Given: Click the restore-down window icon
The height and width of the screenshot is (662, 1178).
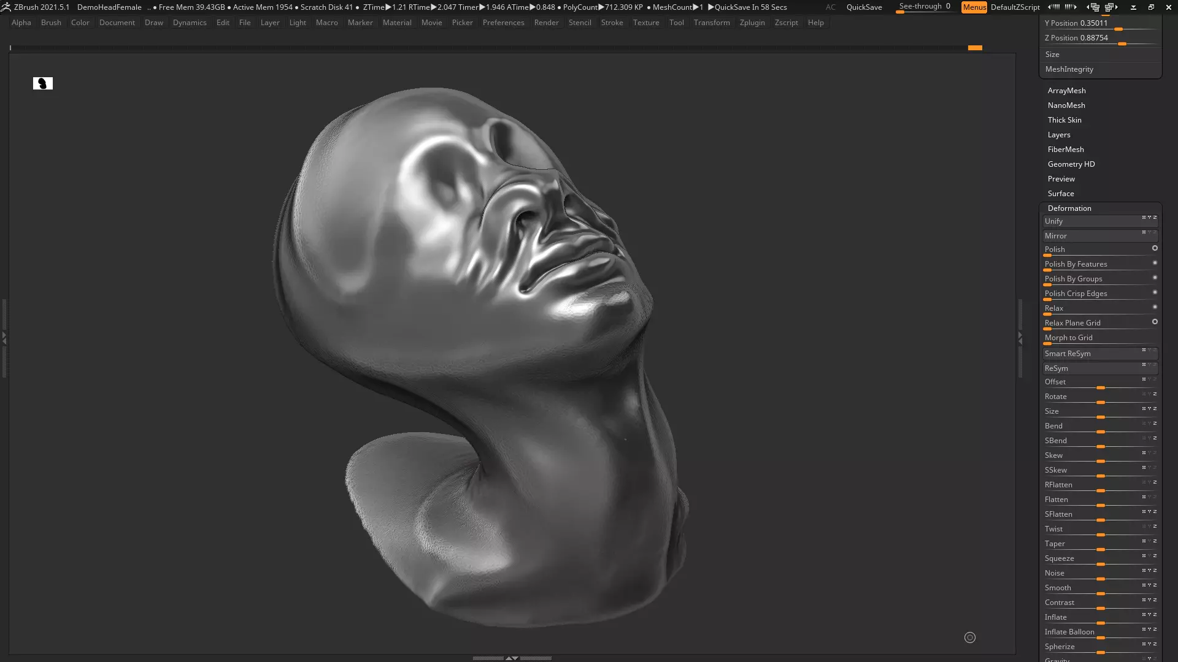Looking at the screenshot, I should click(1151, 7).
